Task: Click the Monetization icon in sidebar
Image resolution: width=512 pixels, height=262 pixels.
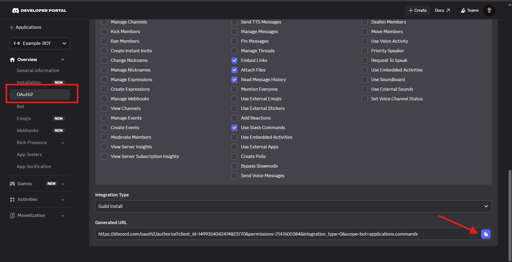Action: click(x=12, y=215)
